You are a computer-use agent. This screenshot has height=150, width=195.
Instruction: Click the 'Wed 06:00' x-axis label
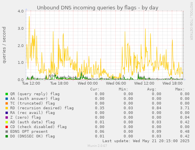(116, 83)
